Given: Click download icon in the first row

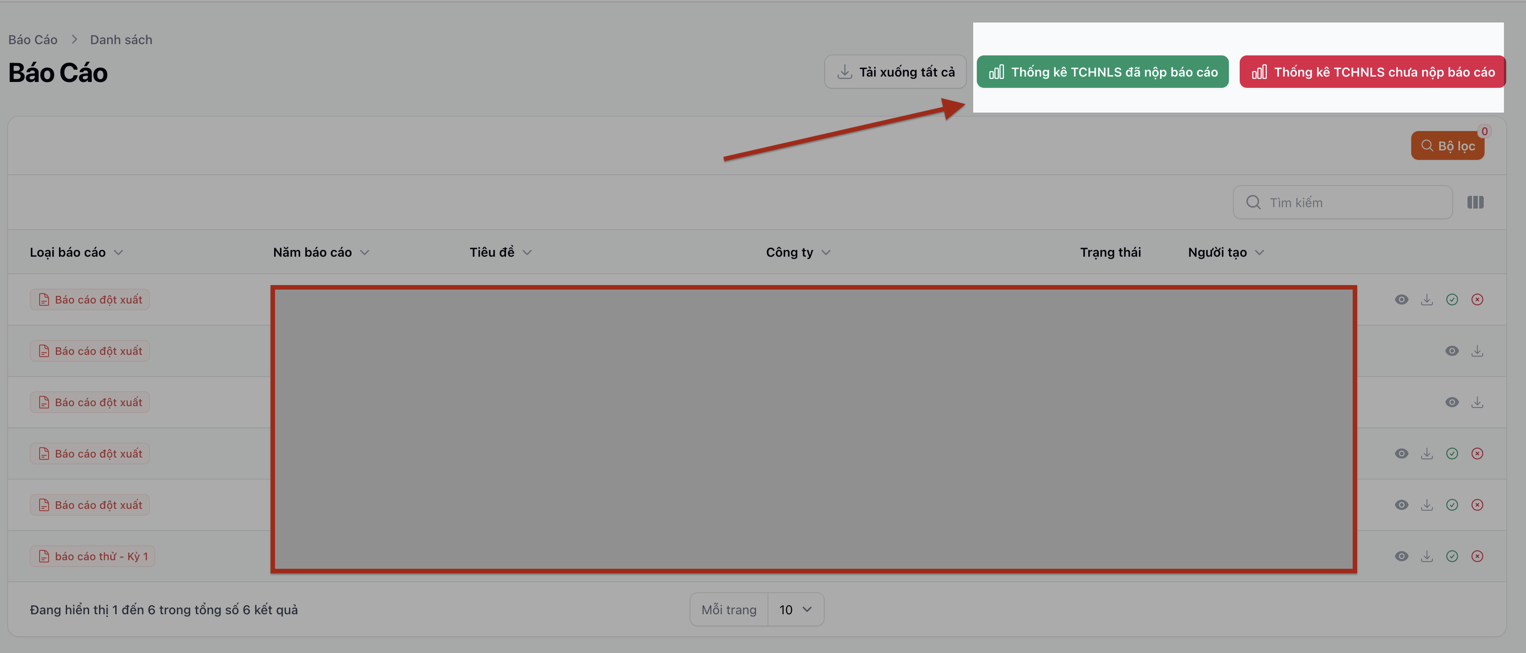Looking at the screenshot, I should point(1427,299).
